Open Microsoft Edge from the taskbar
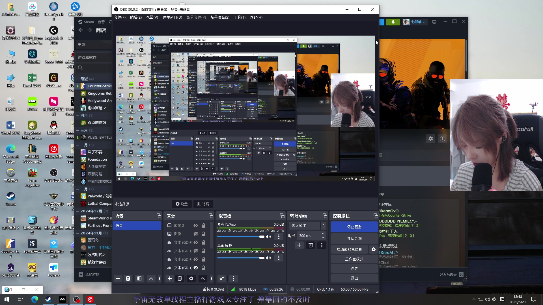Screen dimensions: 543x305 (x=35, y=299)
